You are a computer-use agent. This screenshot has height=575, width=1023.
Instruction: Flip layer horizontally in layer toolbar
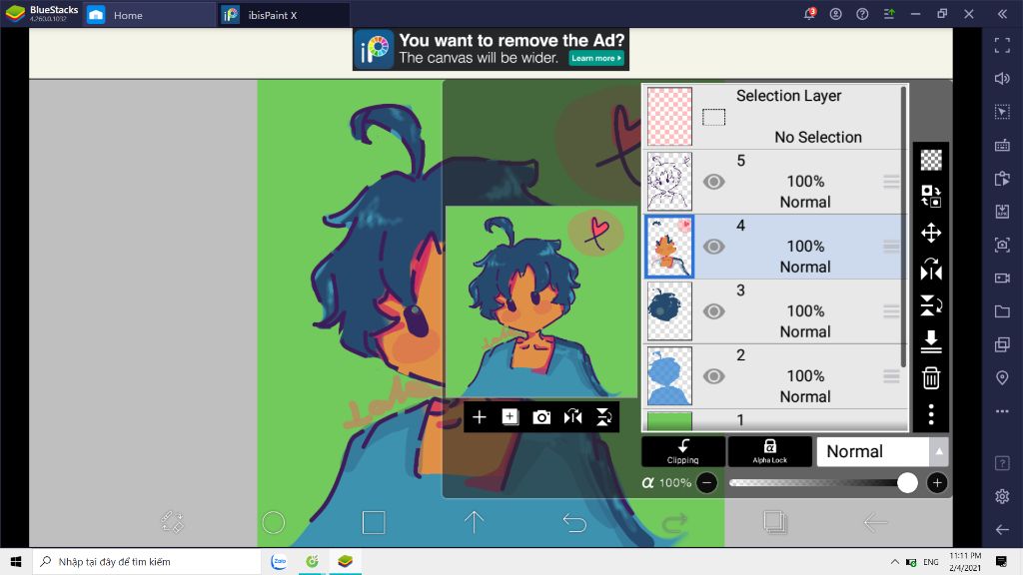click(x=572, y=417)
